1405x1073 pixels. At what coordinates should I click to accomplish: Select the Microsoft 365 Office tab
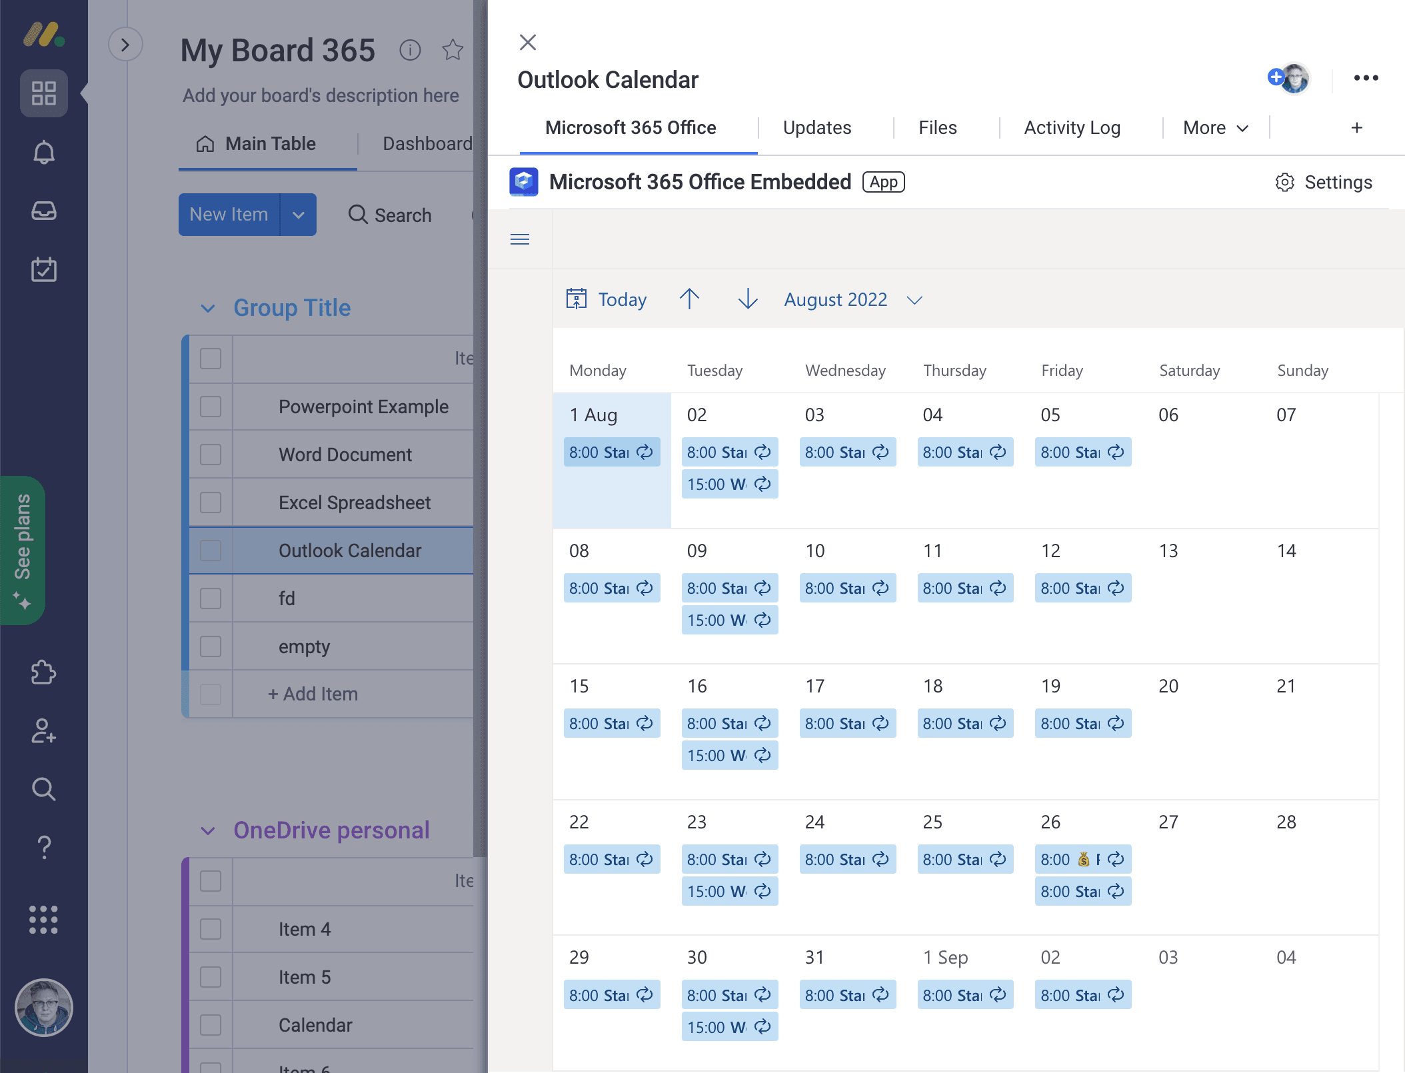click(631, 127)
